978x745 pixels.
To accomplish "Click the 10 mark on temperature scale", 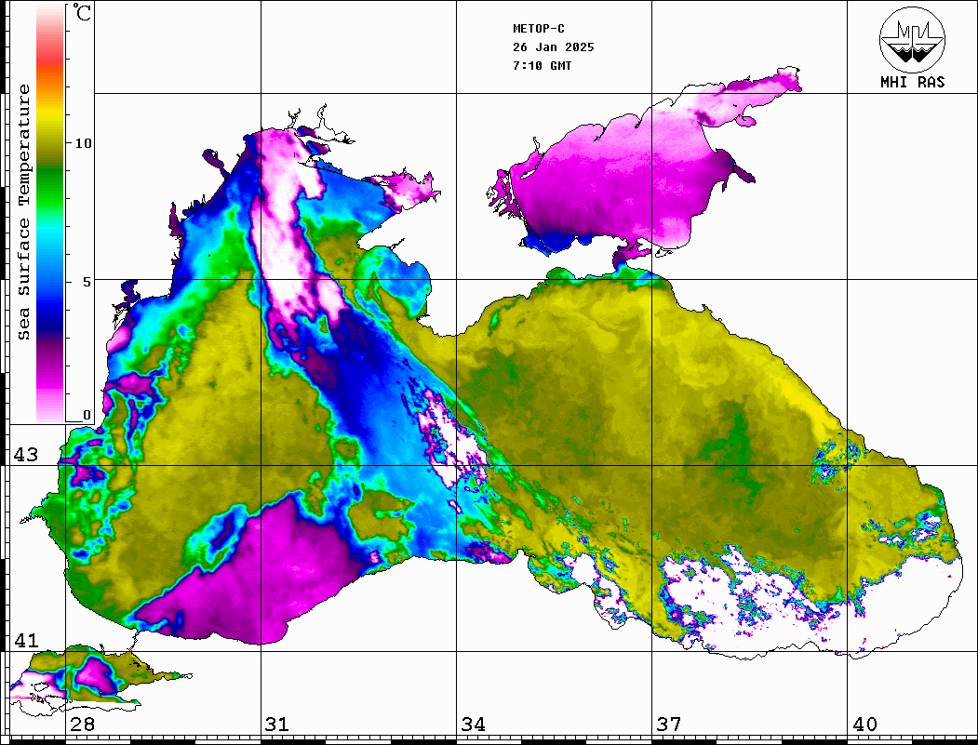I will point(83,143).
